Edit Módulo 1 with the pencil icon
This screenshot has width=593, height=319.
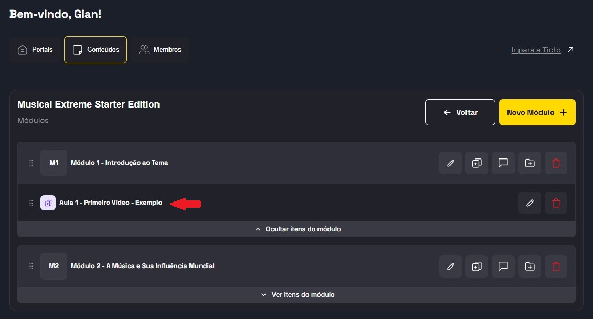tap(450, 163)
